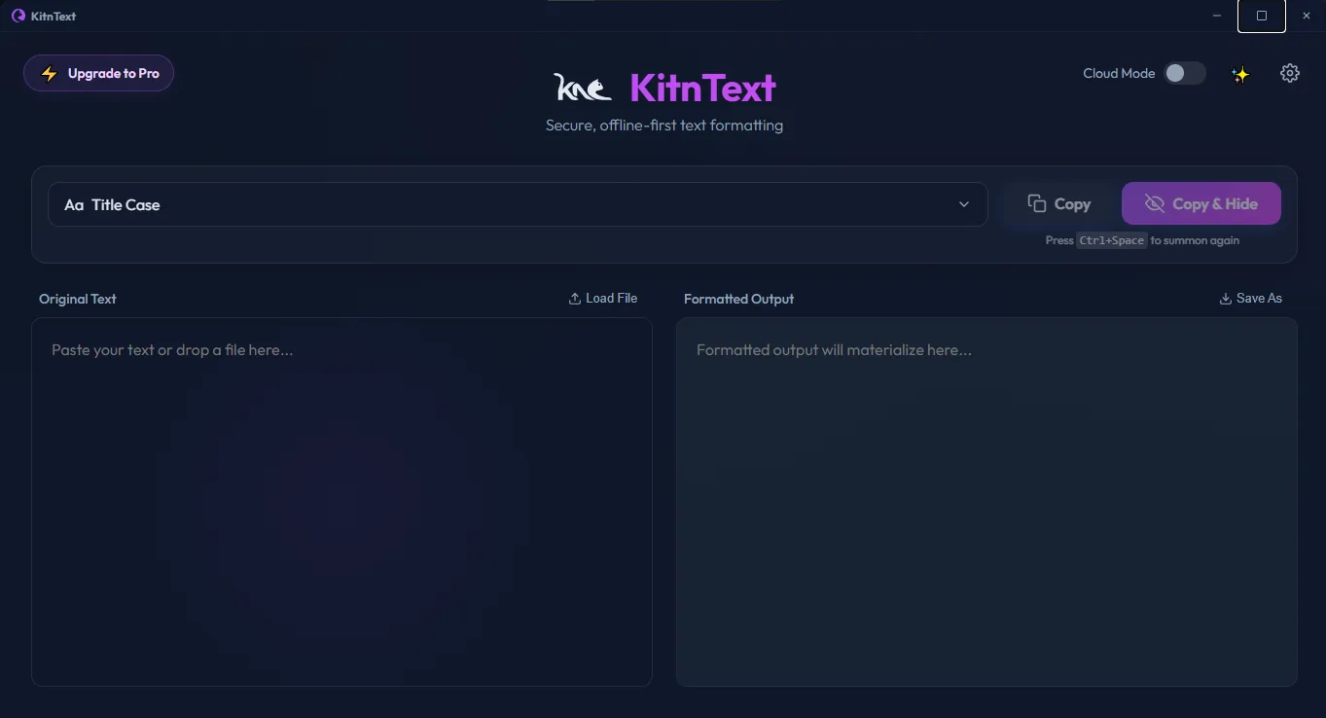Minimize the KitnText window
Image resolution: width=1326 pixels, height=718 pixels.
[1217, 16]
